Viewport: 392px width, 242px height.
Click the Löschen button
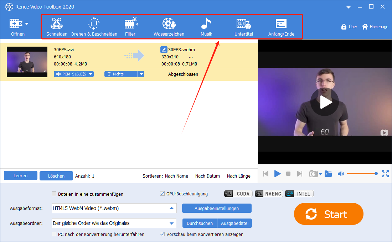coord(56,176)
